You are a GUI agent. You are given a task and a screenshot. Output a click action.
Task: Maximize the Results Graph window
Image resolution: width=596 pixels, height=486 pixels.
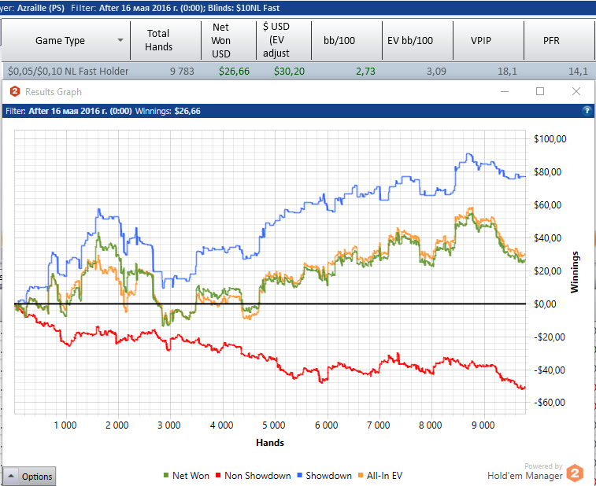[540, 91]
